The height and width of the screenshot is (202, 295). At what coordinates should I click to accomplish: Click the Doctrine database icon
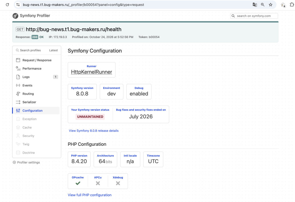pyautogui.click(x=18, y=153)
